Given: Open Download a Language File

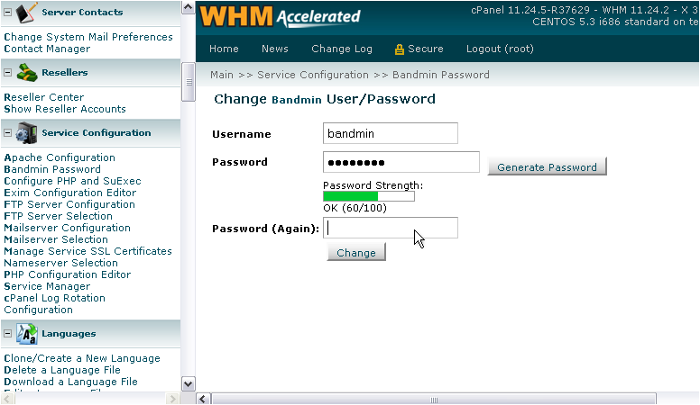Looking at the screenshot, I should [x=71, y=382].
